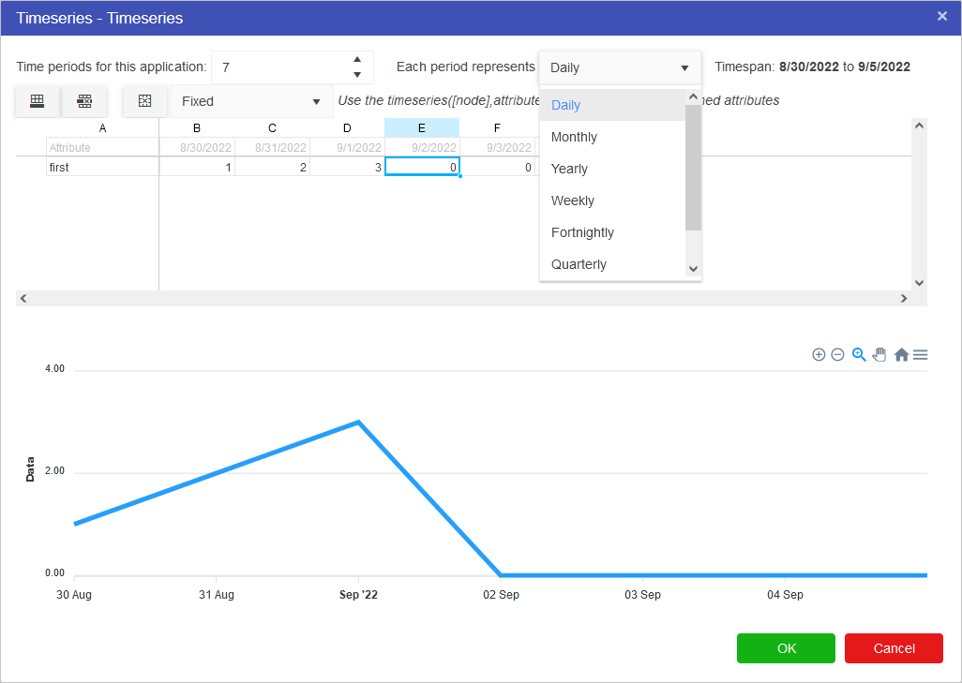The image size is (962, 683).
Task: Click the dropdown list scrollbar thumb
Action: click(693, 167)
